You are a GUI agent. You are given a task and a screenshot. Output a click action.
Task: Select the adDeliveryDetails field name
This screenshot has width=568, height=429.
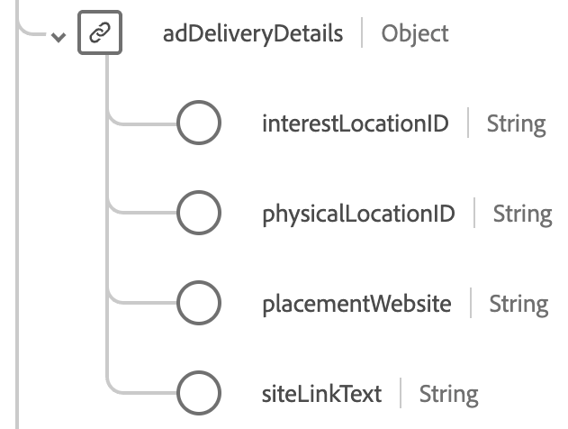[x=253, y=34]
